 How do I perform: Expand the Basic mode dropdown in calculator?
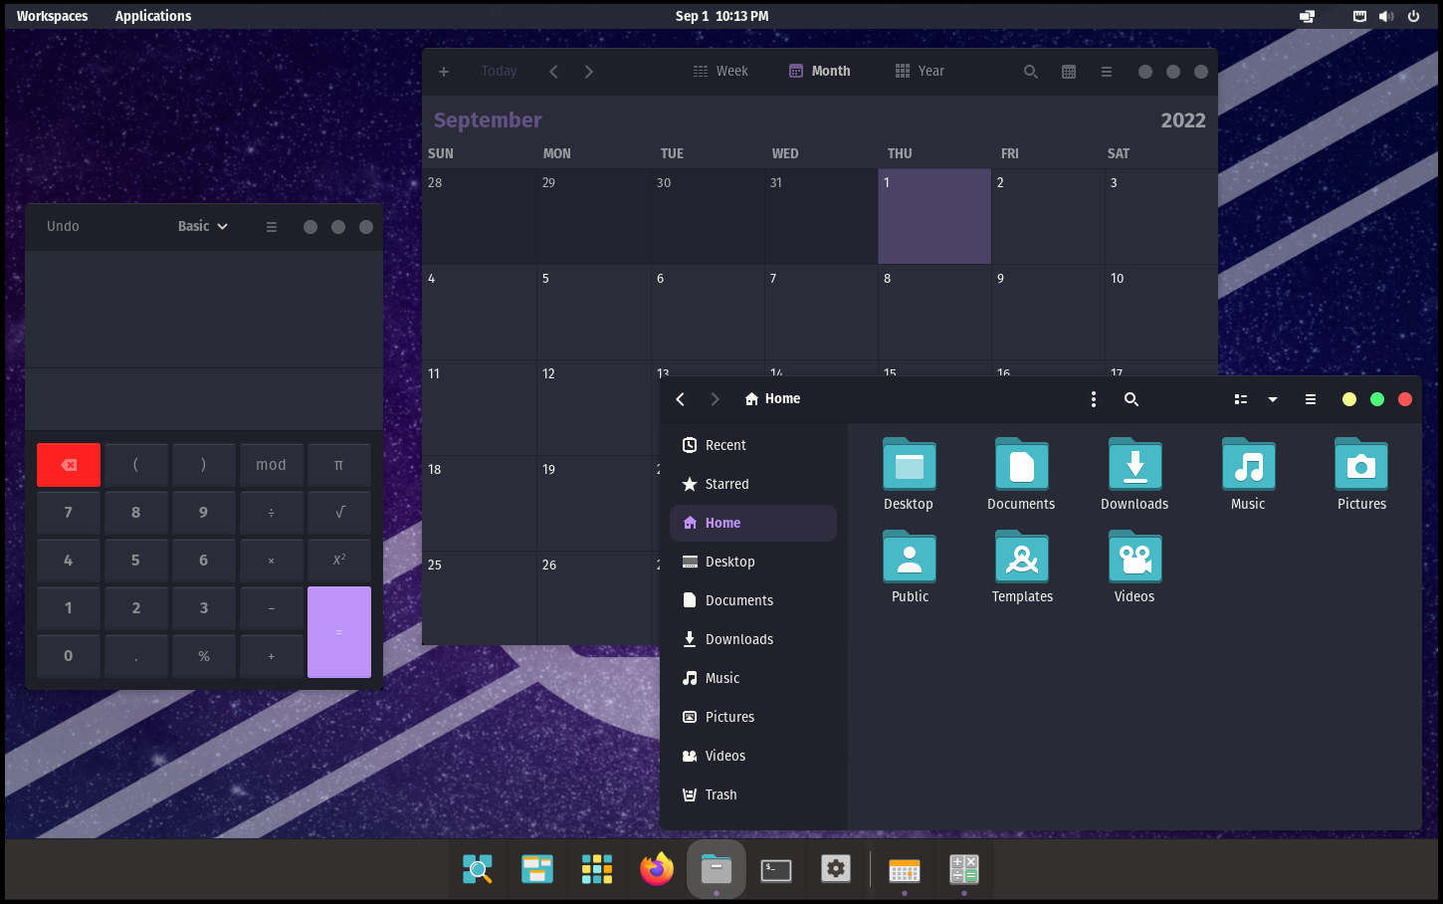pos(203,227)
